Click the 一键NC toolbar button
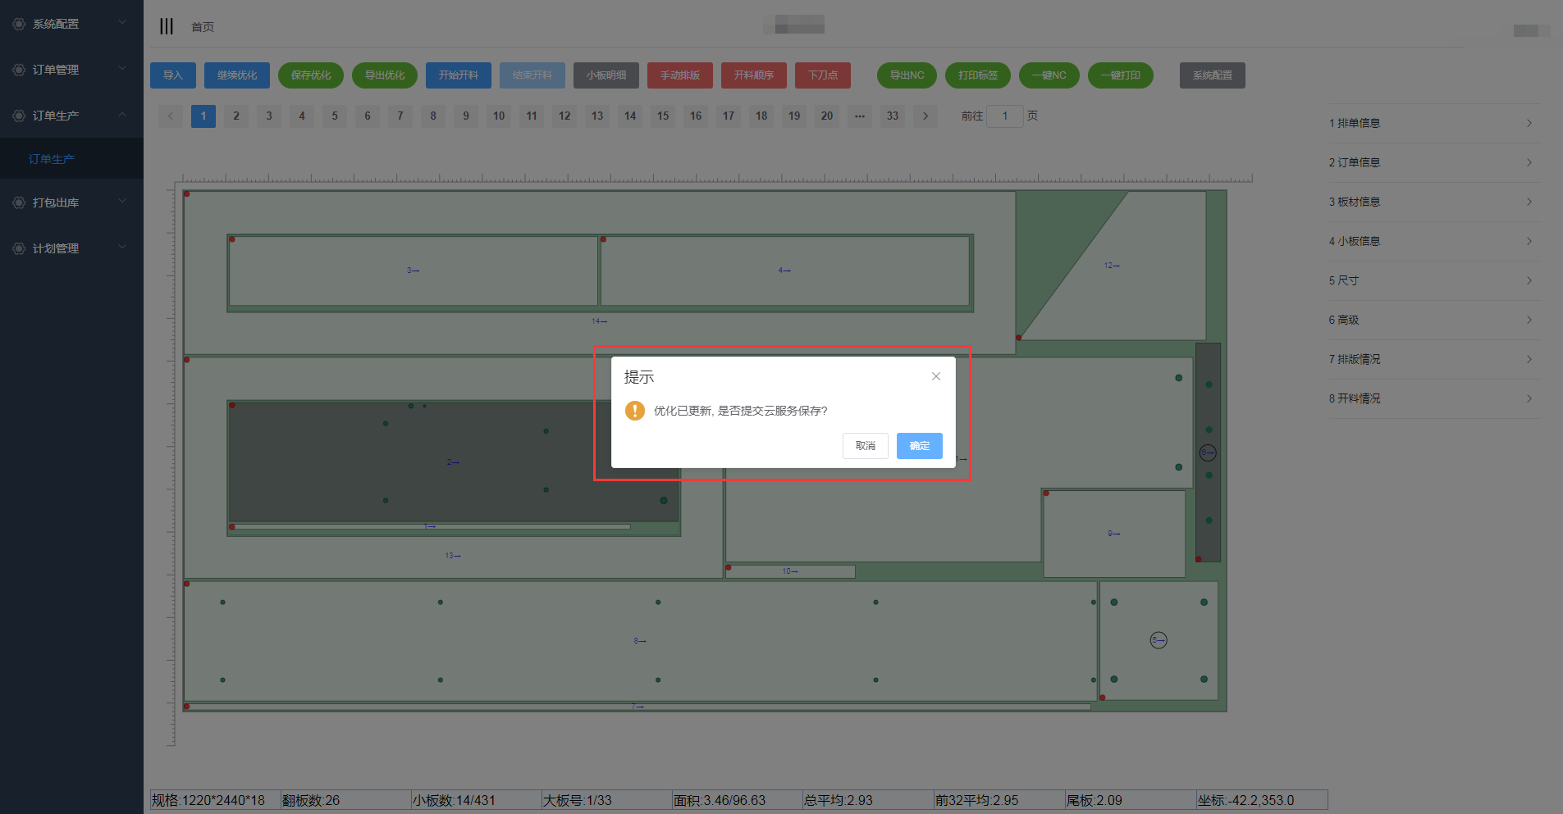The width and height of the screenshot is (1563, 814). (x=1049, y=75)
